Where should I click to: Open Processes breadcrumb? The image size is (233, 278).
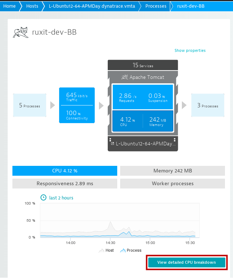tap(156, 6)
